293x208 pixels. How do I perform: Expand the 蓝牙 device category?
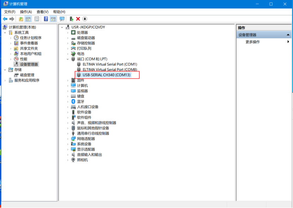click(x=68, y=102)
